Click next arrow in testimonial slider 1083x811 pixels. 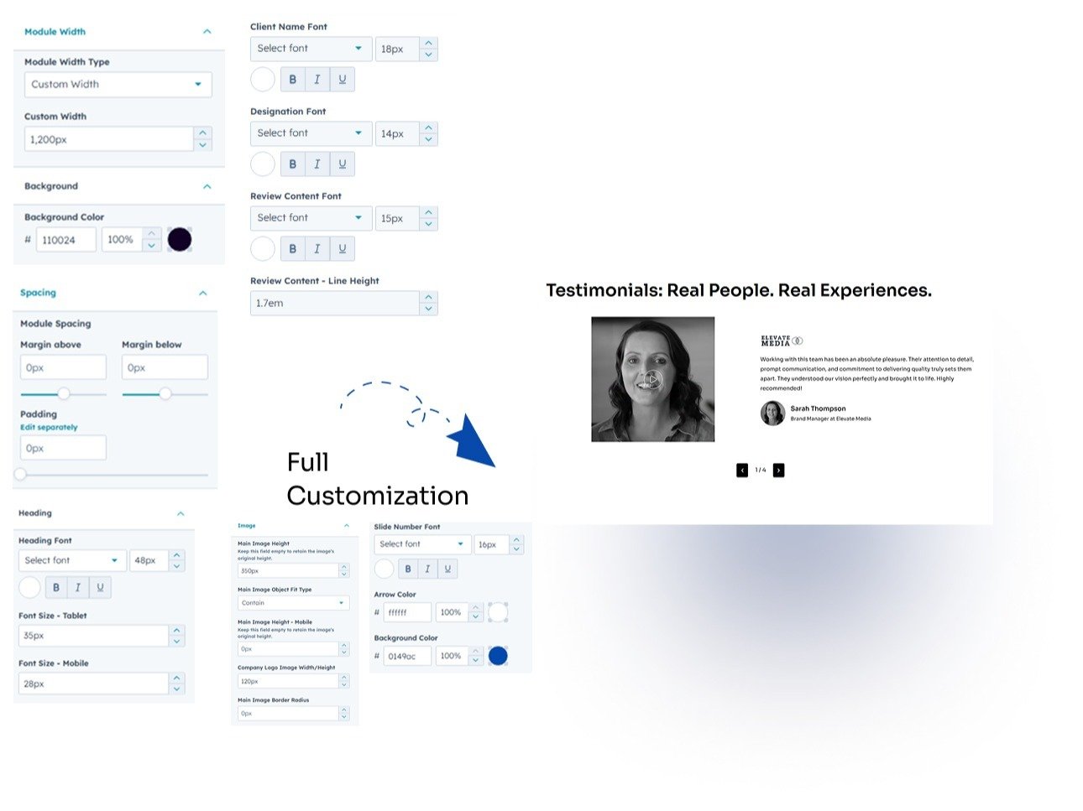coord(778,470)
